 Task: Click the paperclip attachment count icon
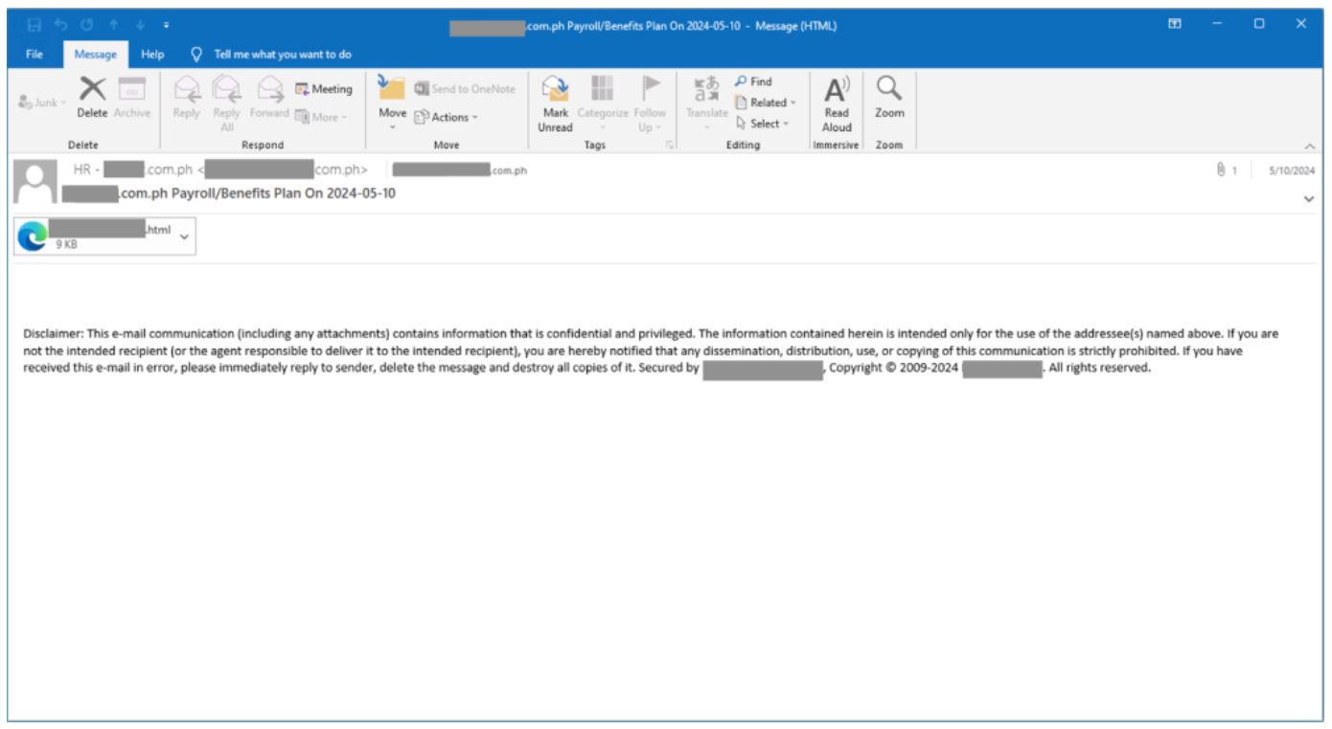point(1221,170)
